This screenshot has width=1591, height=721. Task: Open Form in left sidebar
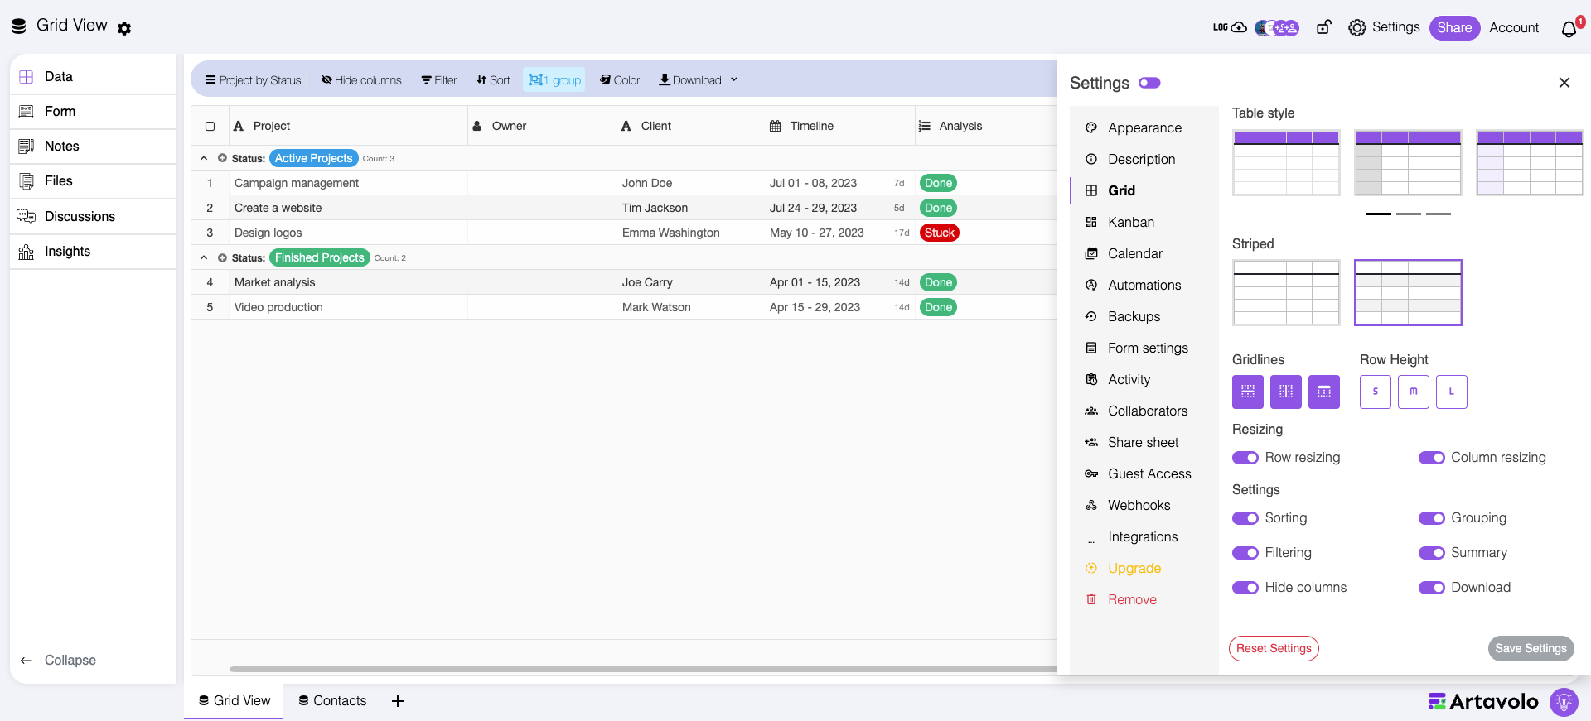(x=93, y=111)
